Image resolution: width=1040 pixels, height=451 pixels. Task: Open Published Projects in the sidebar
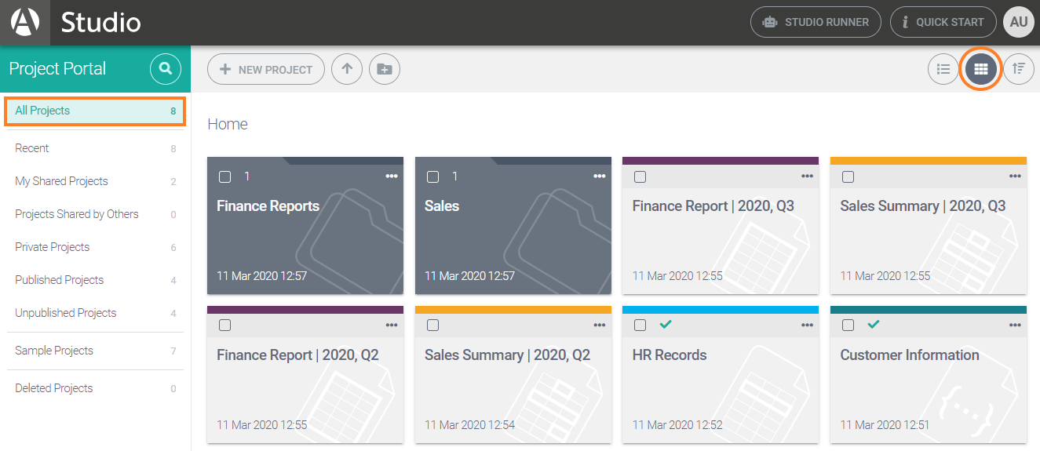(60, 280)
